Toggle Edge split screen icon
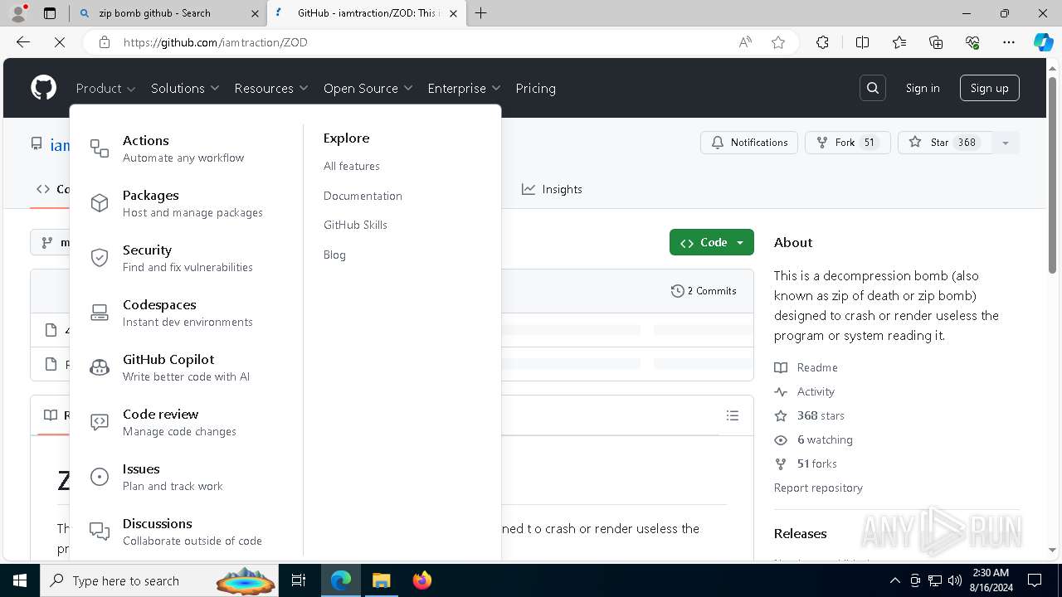Viewport: 1062px width, 597px height. (x=862, y=42)
